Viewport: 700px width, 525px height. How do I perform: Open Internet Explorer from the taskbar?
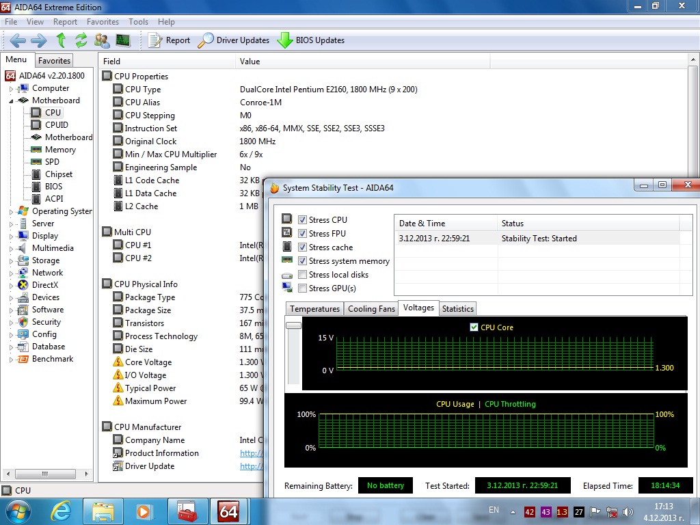point(61,511)
